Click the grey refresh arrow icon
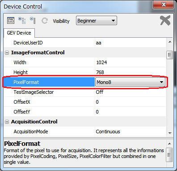The height and width of the screenshot is (171, 177). 45,21
